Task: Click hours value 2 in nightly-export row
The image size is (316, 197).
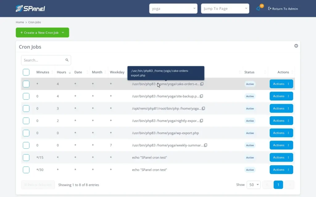Action: tap(58, 121)
